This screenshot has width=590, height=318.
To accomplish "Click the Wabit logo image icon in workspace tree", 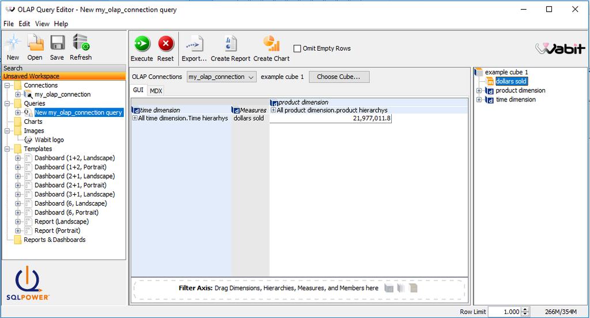I will [28, 139].
